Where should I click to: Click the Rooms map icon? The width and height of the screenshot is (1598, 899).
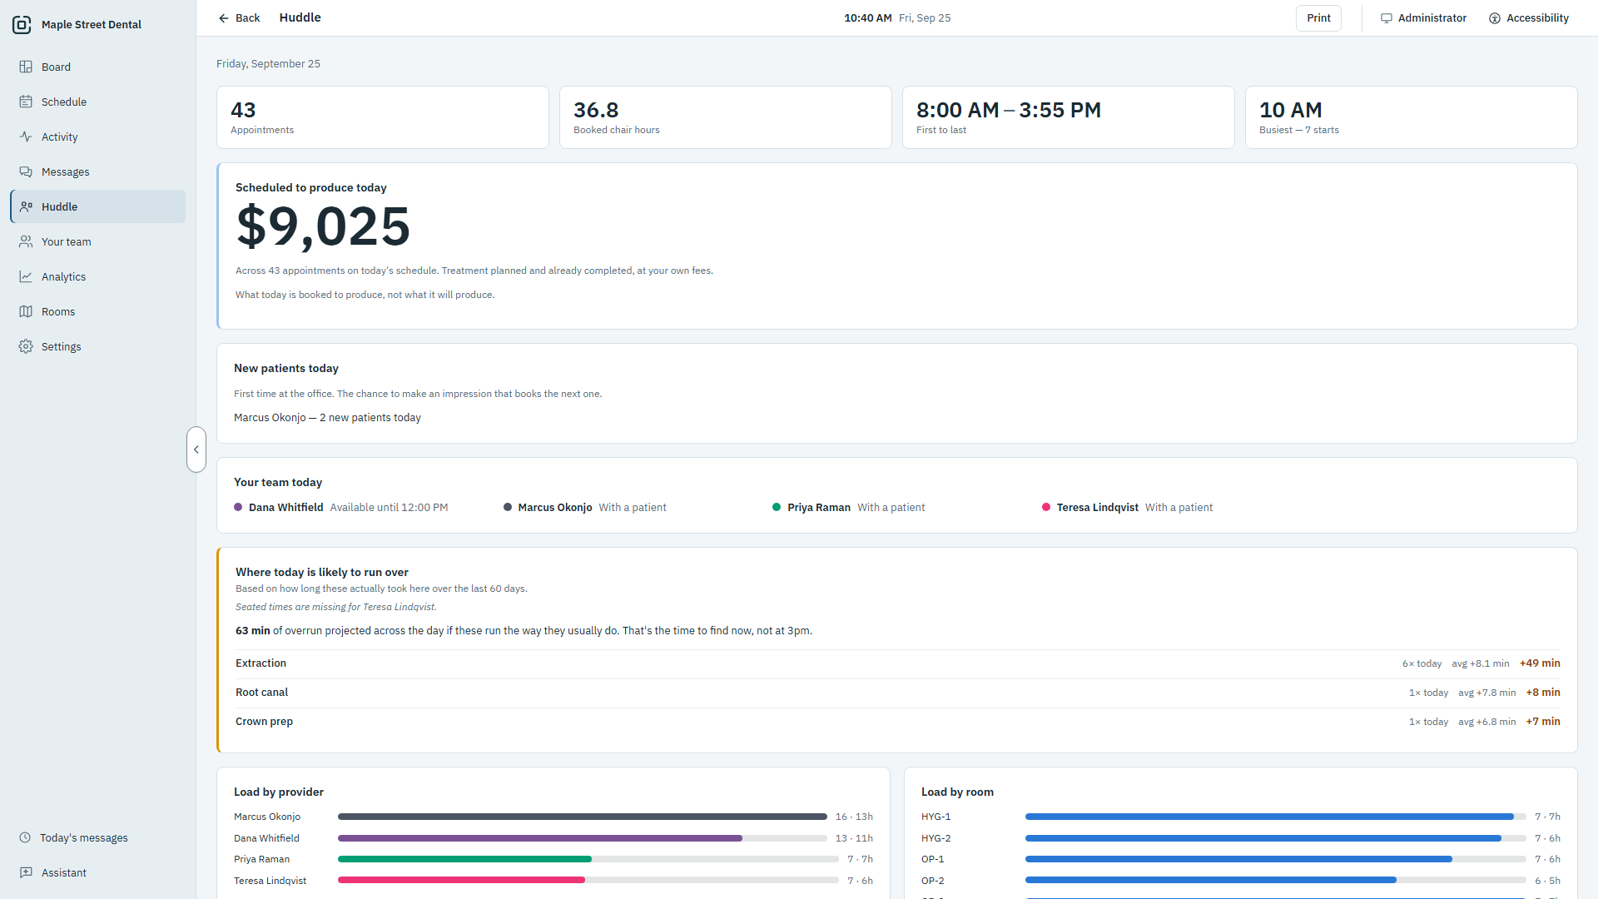coord(26,311)
